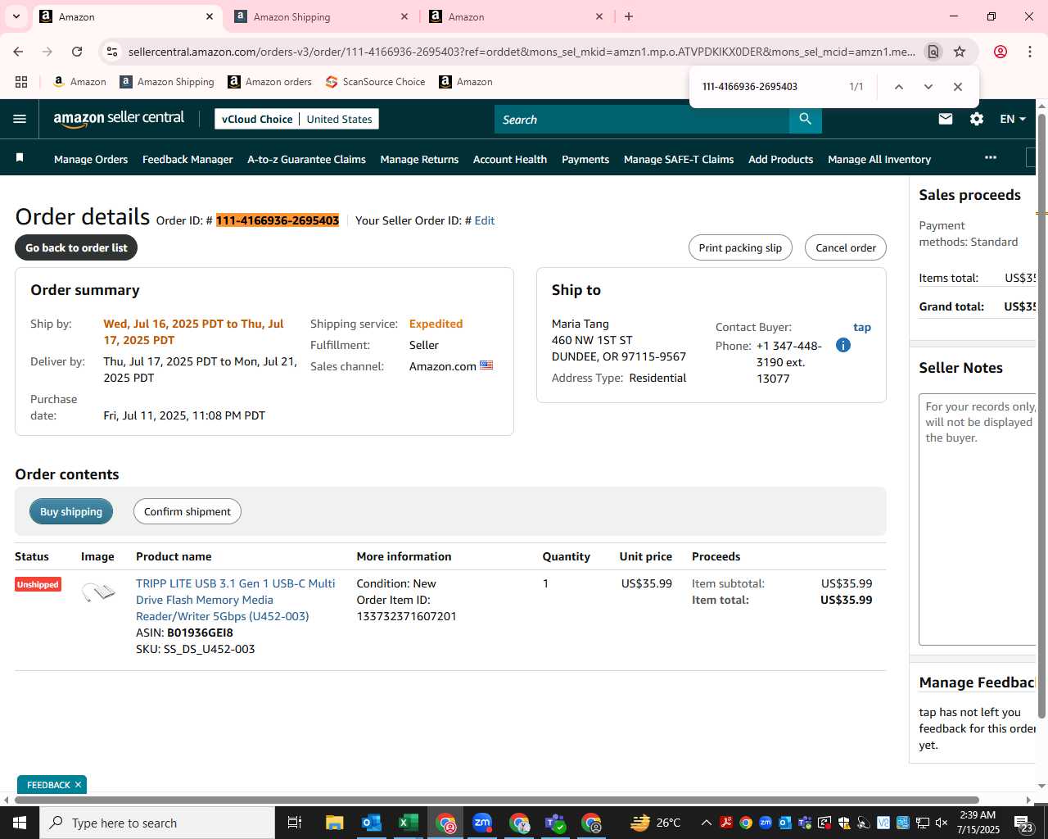
Task: Open Manage Returns menu
Action: pyautogui.click(x=419, y=159)
